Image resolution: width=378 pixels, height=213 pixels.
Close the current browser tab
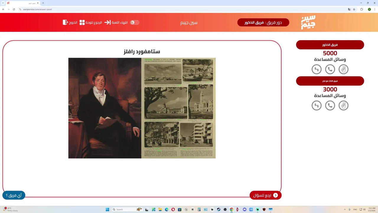(38, 3)
